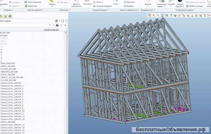Click inside the model tree search field
211x134 pixels.
click(x=24, y=25)
